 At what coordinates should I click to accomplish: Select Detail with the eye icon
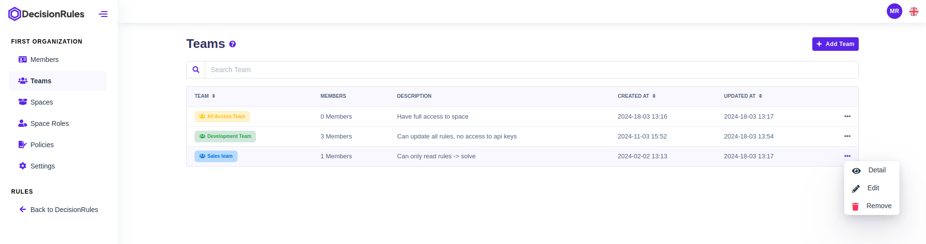(x=856, y=170)
